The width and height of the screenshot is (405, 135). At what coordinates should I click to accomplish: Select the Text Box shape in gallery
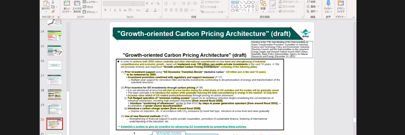coord(233,2)
